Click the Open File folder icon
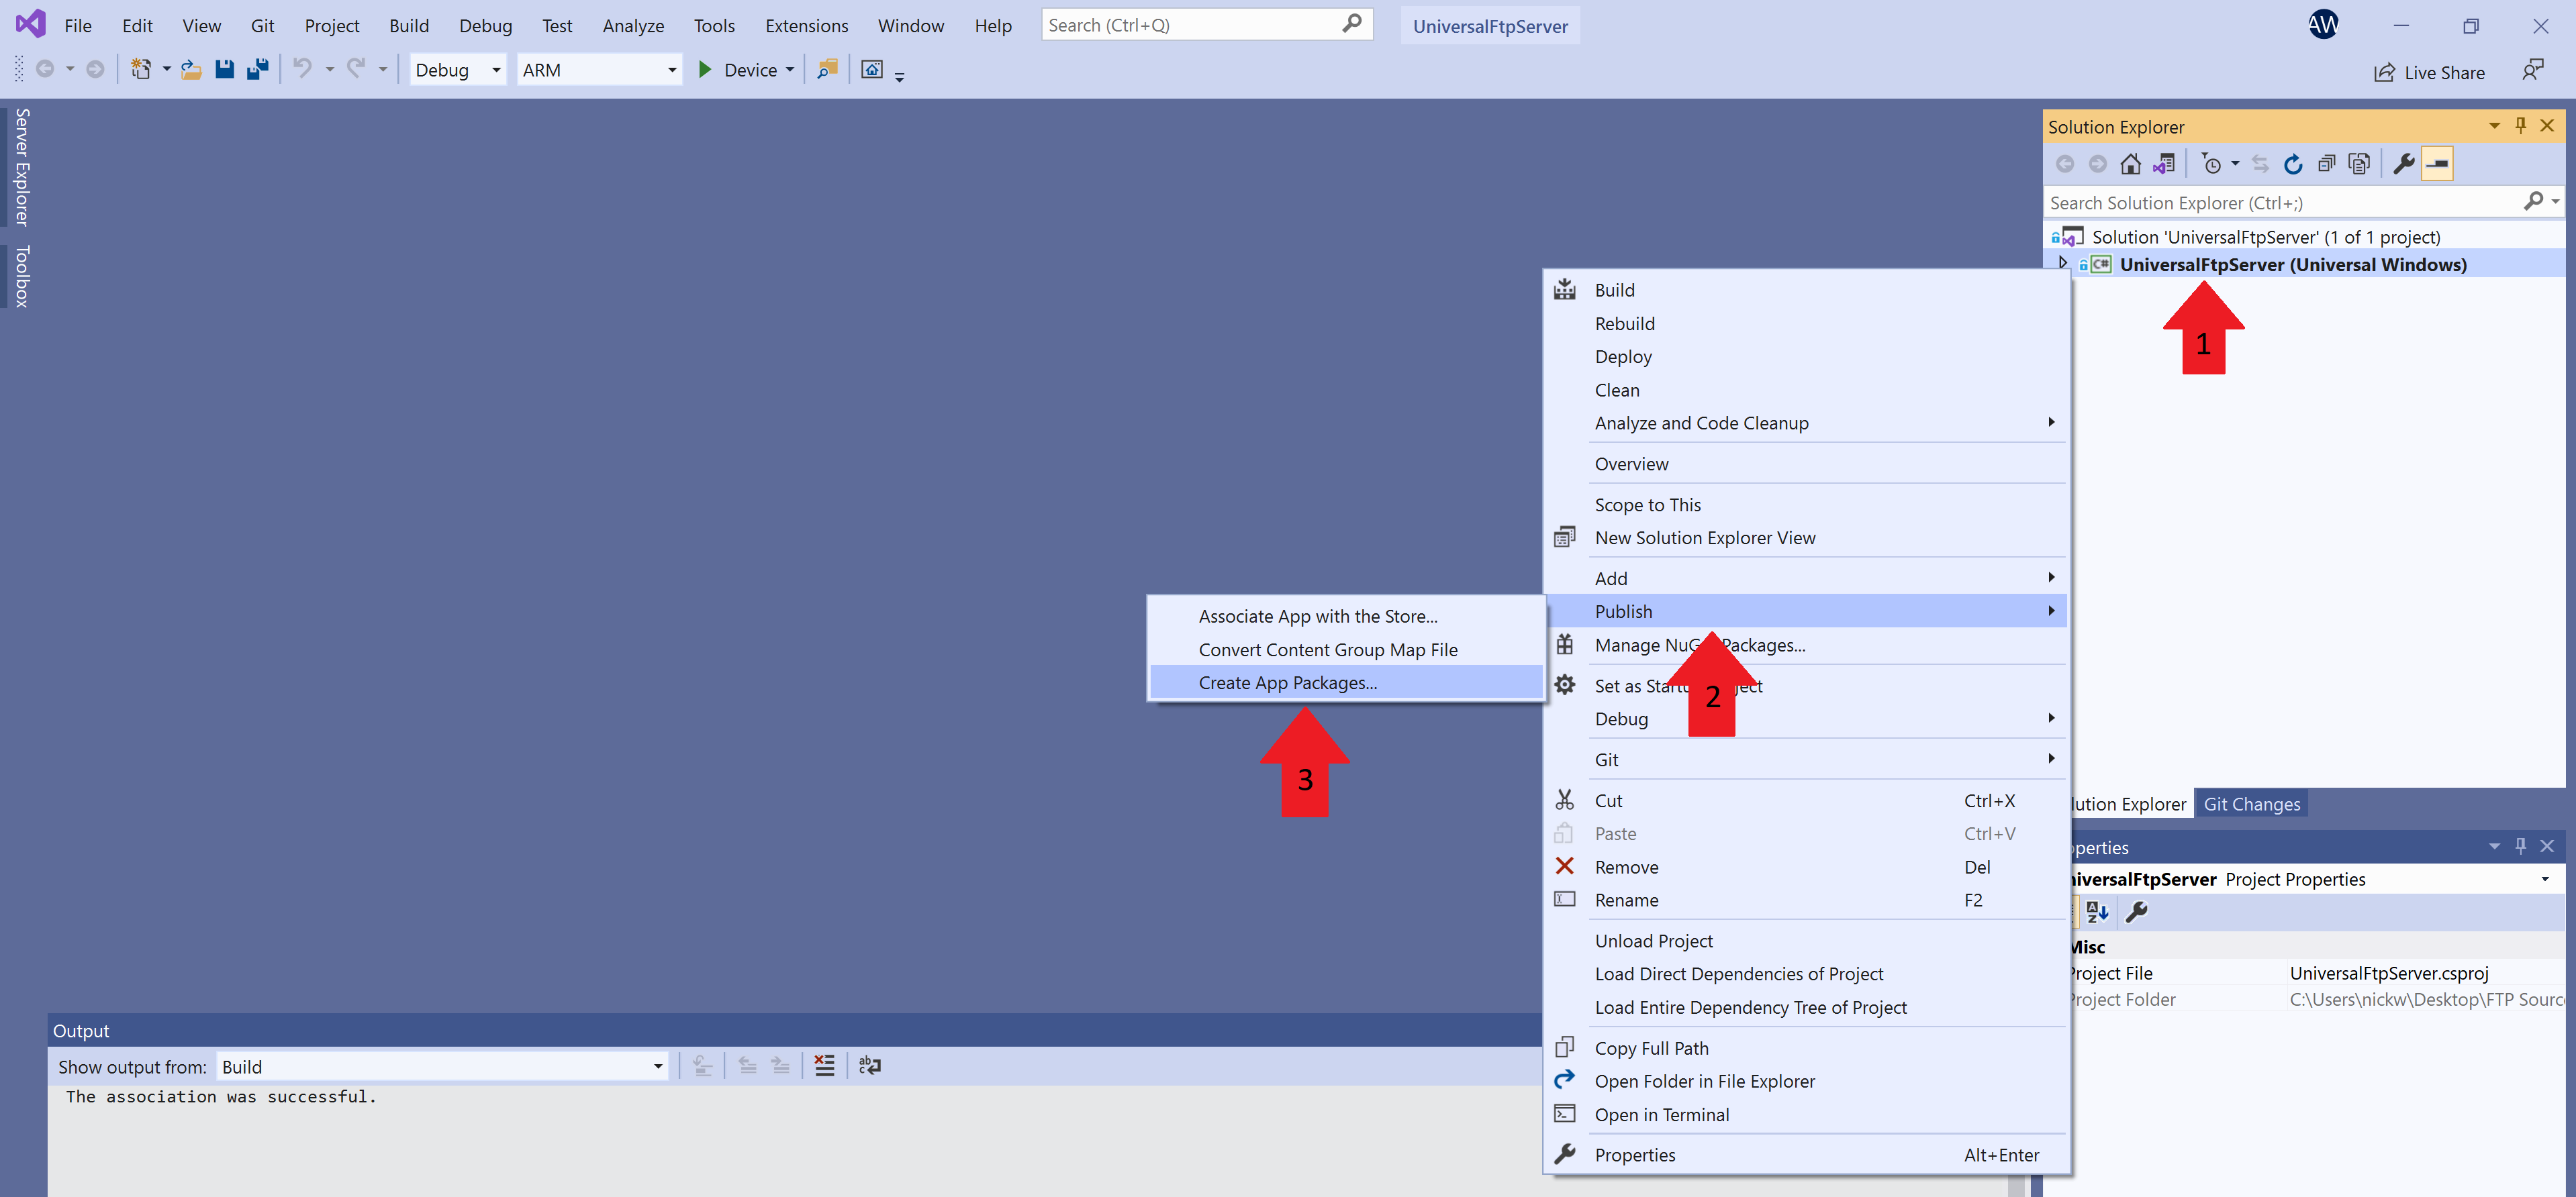The image size is (2576, 1197). 191,70
